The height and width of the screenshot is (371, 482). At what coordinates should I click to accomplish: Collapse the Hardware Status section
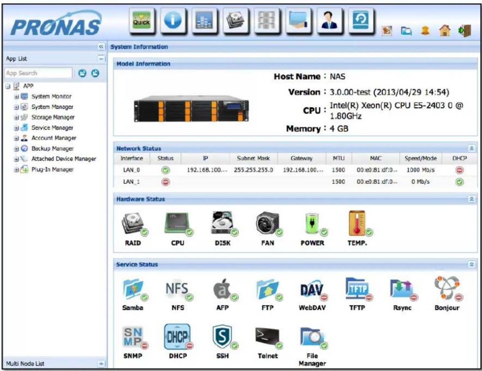[471, 199]
